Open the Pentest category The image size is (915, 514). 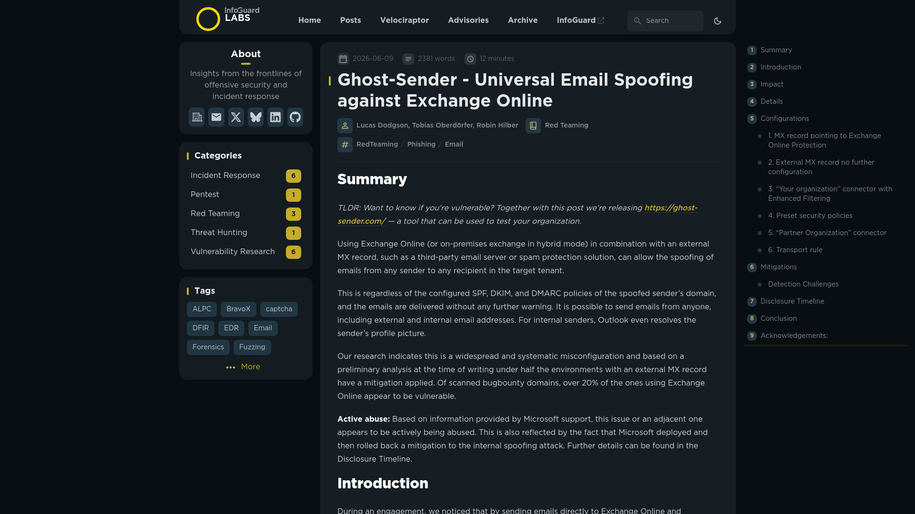246,195
